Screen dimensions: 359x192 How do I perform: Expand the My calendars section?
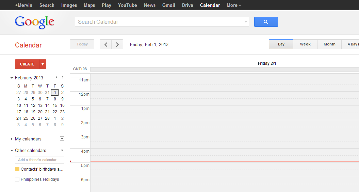click(12, 139)
